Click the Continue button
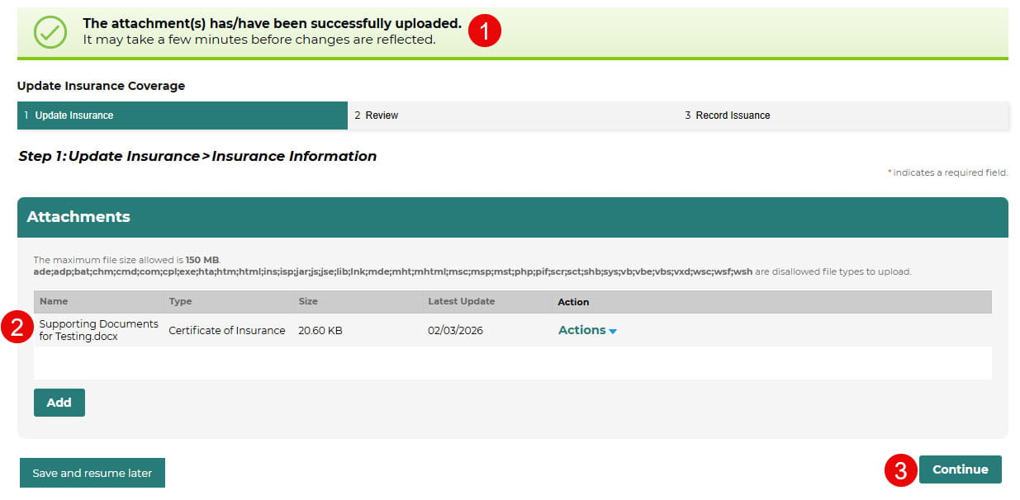Viewport: 1020px width, 500px height. point(960,469)
